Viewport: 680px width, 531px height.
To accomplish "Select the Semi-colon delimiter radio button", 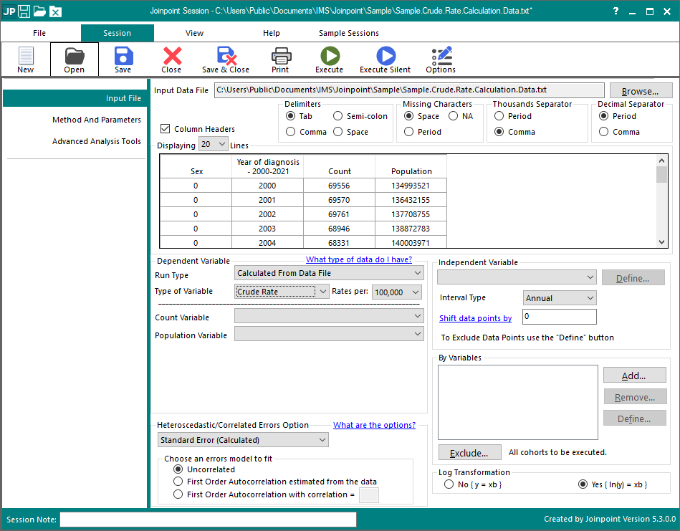I will pyautogui.click(x=338, y=116).
